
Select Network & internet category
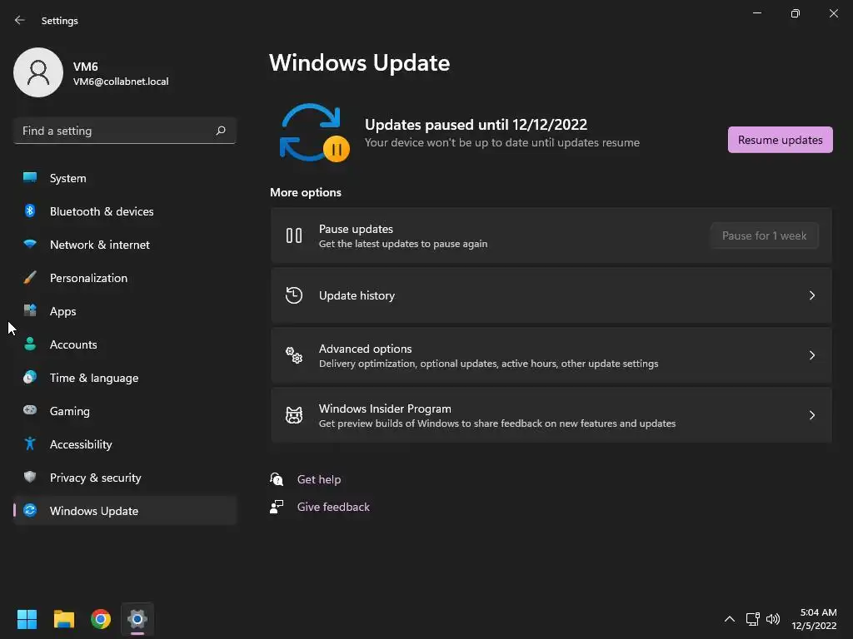click(x=125, y=244)
